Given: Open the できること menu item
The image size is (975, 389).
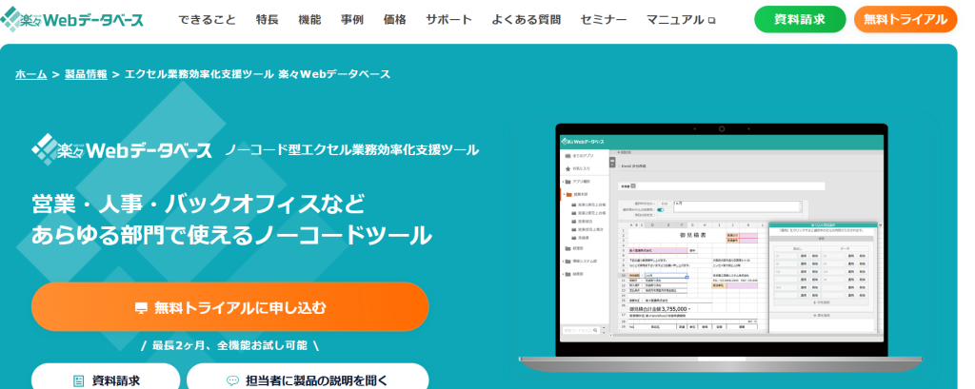Looking at the screenshot, I should [207, 20].
